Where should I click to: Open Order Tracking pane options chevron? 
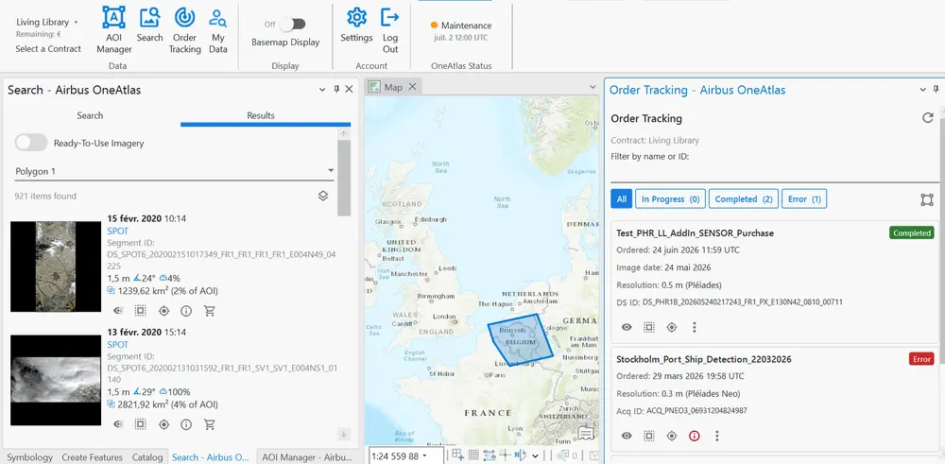tap(922, 89)
